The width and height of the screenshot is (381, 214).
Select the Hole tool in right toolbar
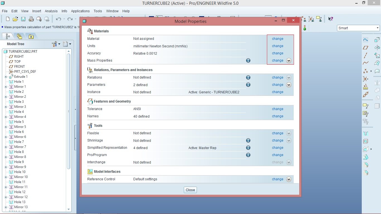366,134
